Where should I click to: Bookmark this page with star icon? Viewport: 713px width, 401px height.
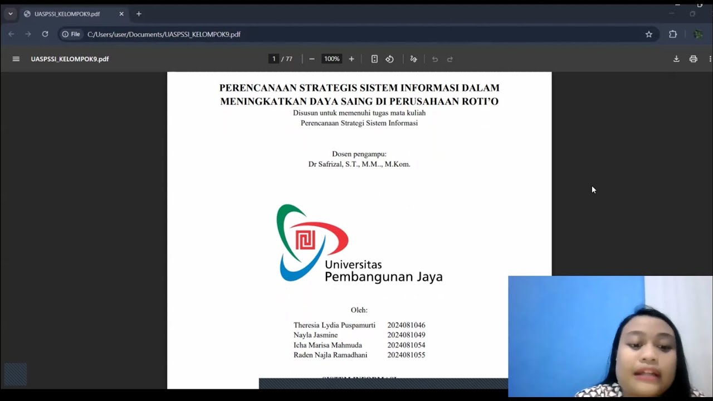click(x=649, y=34)
